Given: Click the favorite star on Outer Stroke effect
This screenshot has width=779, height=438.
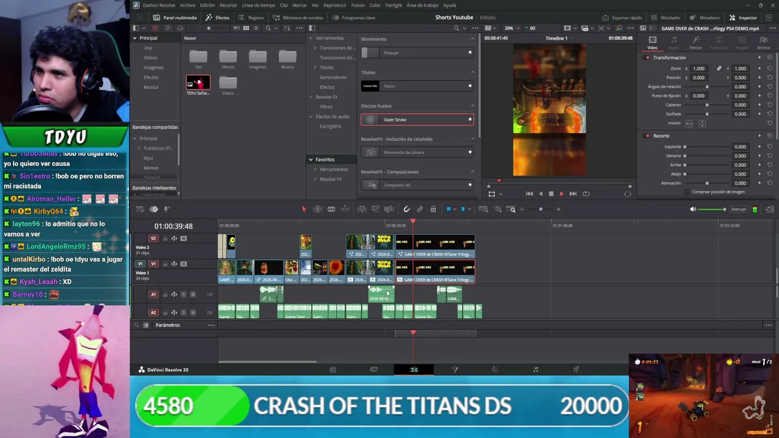Looking at the screenshot, I should click(x=470, y=119).
